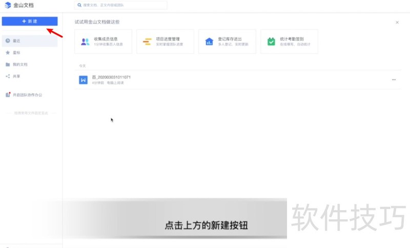Screen dimensions: 410x248
Task: Click the blue W document icon
Action: point(83,80)
